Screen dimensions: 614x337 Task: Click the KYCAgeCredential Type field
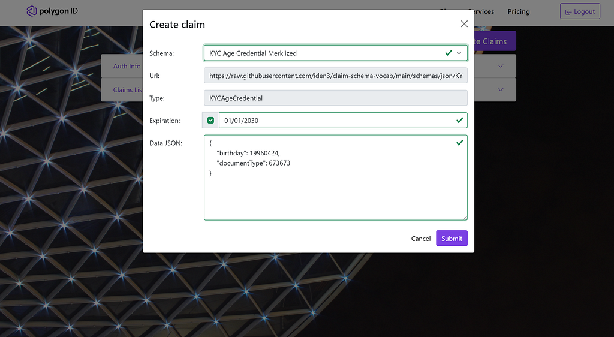click(x=336, y=98)
